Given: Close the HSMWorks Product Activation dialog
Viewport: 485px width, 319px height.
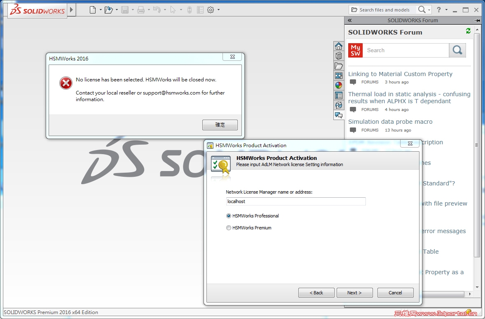Looking at the screenshot, I should tap(410, 143).
